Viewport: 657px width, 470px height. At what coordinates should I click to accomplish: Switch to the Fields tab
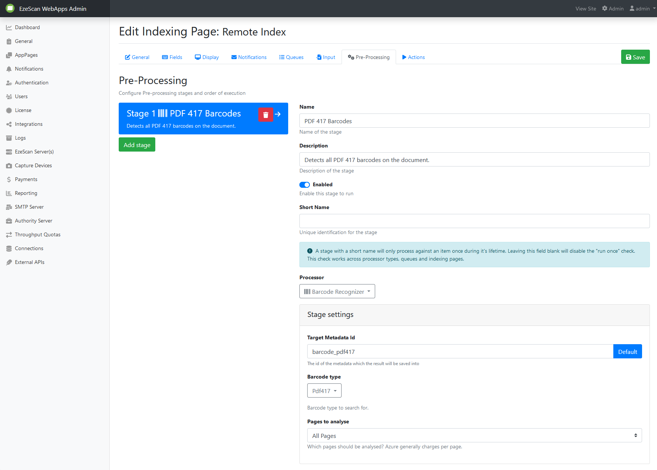[x=172, y=57]
